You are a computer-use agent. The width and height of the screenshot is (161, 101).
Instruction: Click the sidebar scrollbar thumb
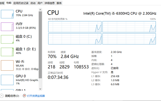[x=40, y=45]
